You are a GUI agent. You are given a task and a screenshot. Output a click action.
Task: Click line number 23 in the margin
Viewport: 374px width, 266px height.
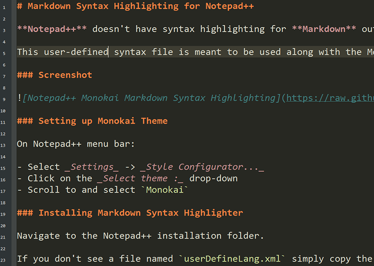[x=3, y=260]
